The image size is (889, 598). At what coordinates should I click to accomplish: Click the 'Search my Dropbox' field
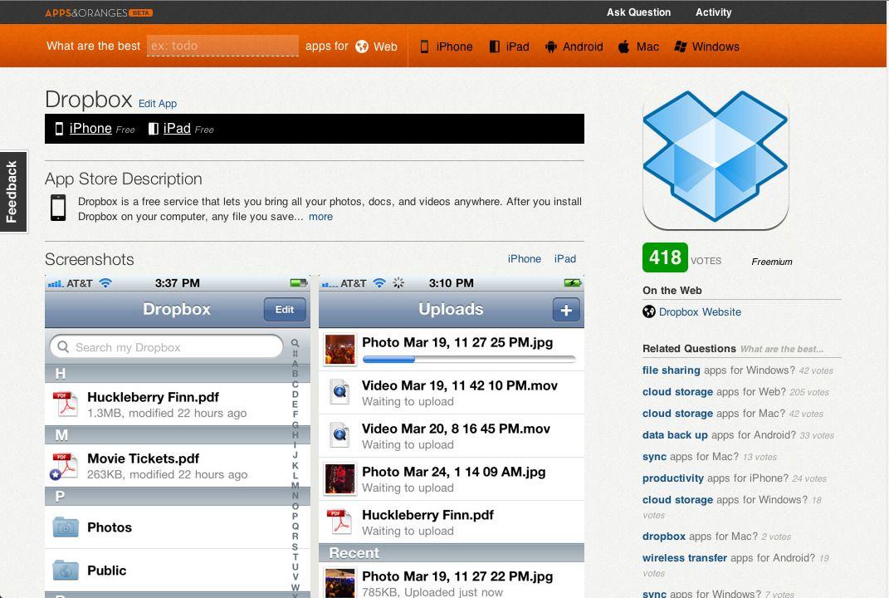click(166, 346)
